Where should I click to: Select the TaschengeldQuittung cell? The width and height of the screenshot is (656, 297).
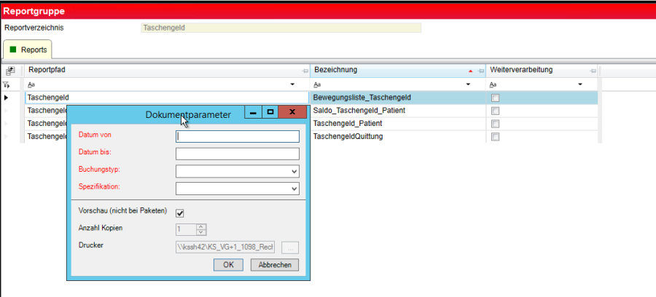coord(397,137)
